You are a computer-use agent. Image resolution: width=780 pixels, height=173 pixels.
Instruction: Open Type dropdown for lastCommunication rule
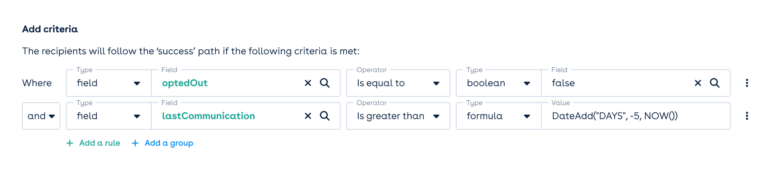coord(108,116)
